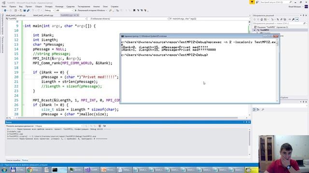Focus the Quick Launch search field
Screen dimensions: 309x173
276,2
